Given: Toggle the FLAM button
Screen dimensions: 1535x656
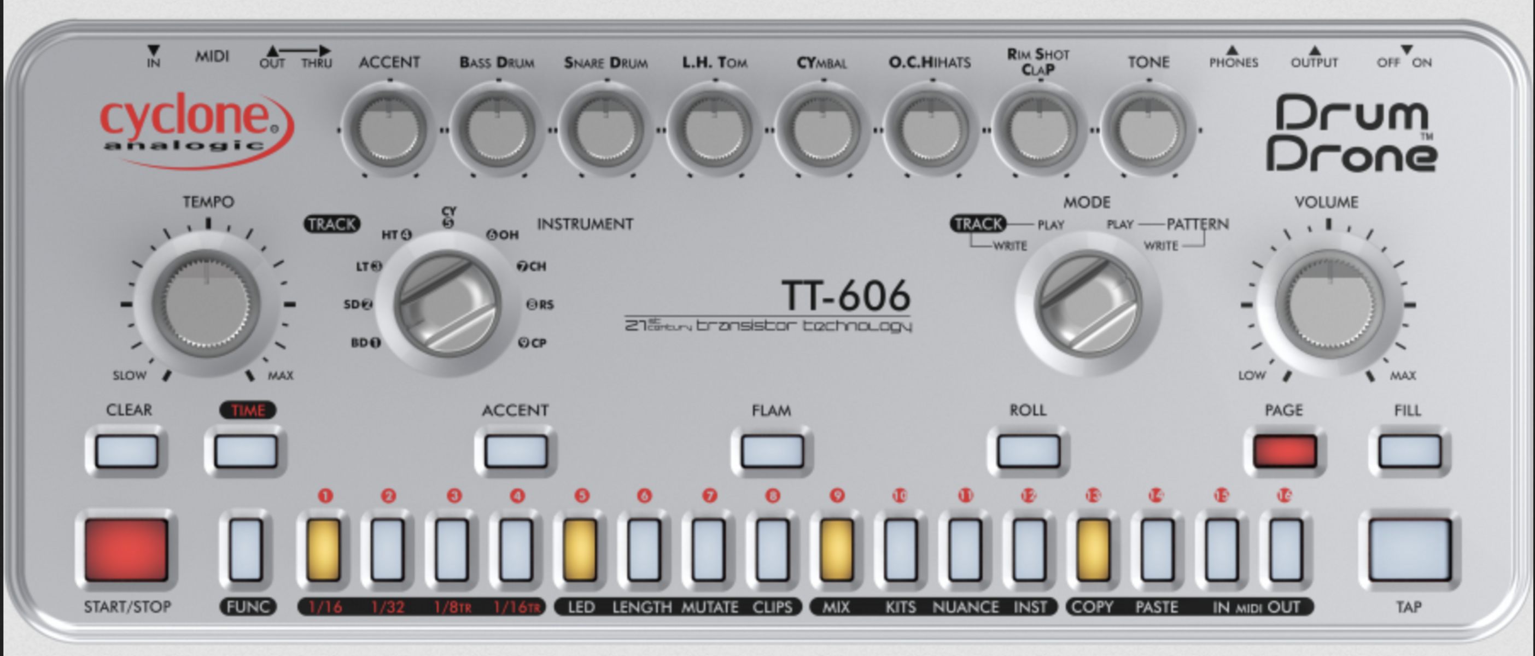Looking at the screenshot, I should coord(772,451).
